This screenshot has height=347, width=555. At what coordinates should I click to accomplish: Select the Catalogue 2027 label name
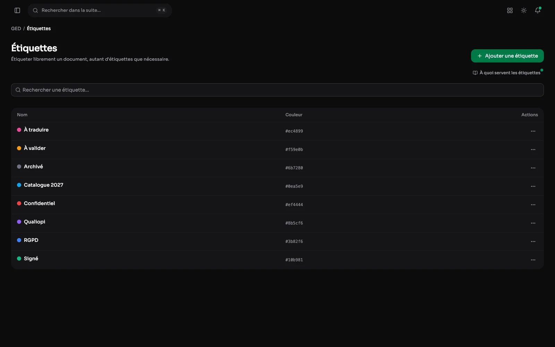tap(44, 185)
